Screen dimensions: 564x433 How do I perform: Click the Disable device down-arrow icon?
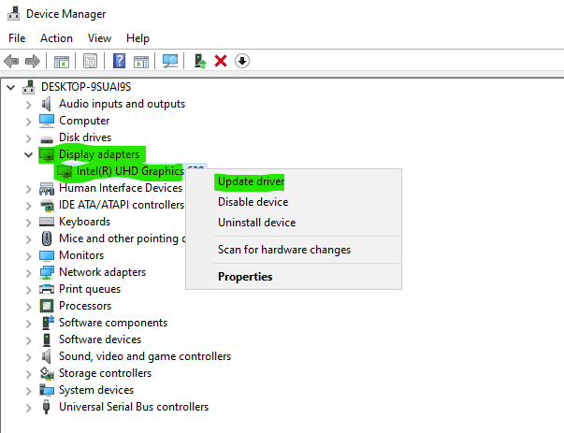[242, 61]
